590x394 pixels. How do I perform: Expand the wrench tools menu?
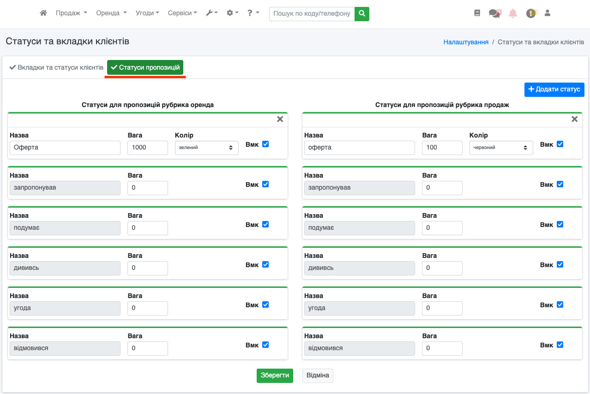211,13
